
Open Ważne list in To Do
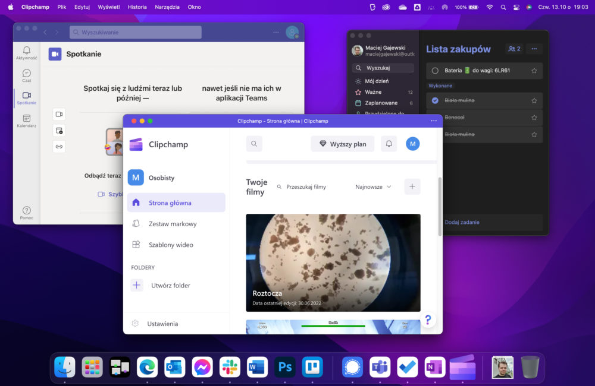click(383, 92)
